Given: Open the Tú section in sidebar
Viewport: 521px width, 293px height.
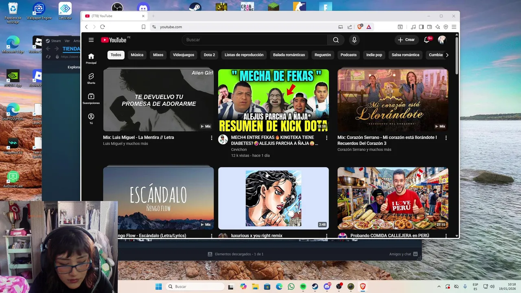Looking at the screenshot, I should click(x=91, y=118).
